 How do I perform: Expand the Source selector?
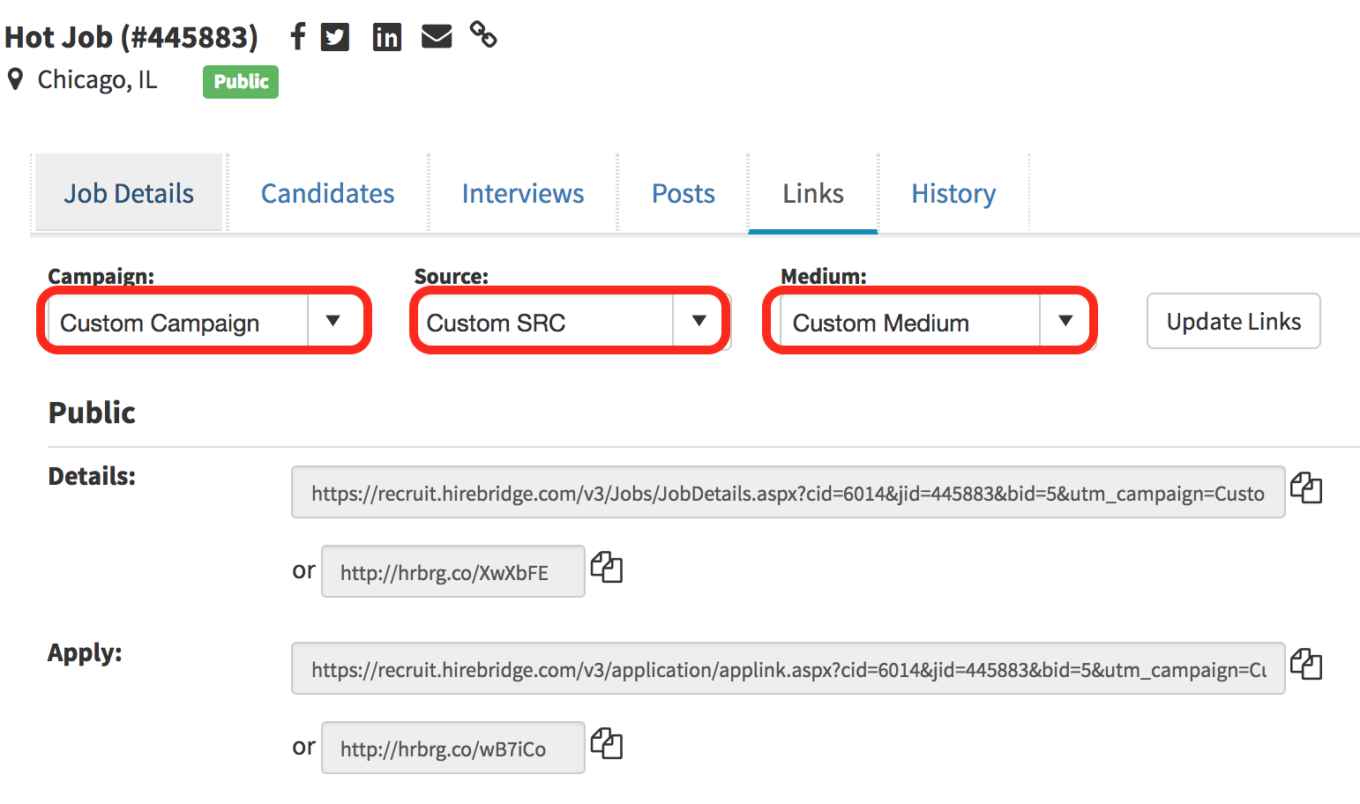tap(699, 321)
